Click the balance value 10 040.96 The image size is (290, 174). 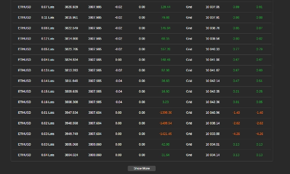tap(213, 113)
